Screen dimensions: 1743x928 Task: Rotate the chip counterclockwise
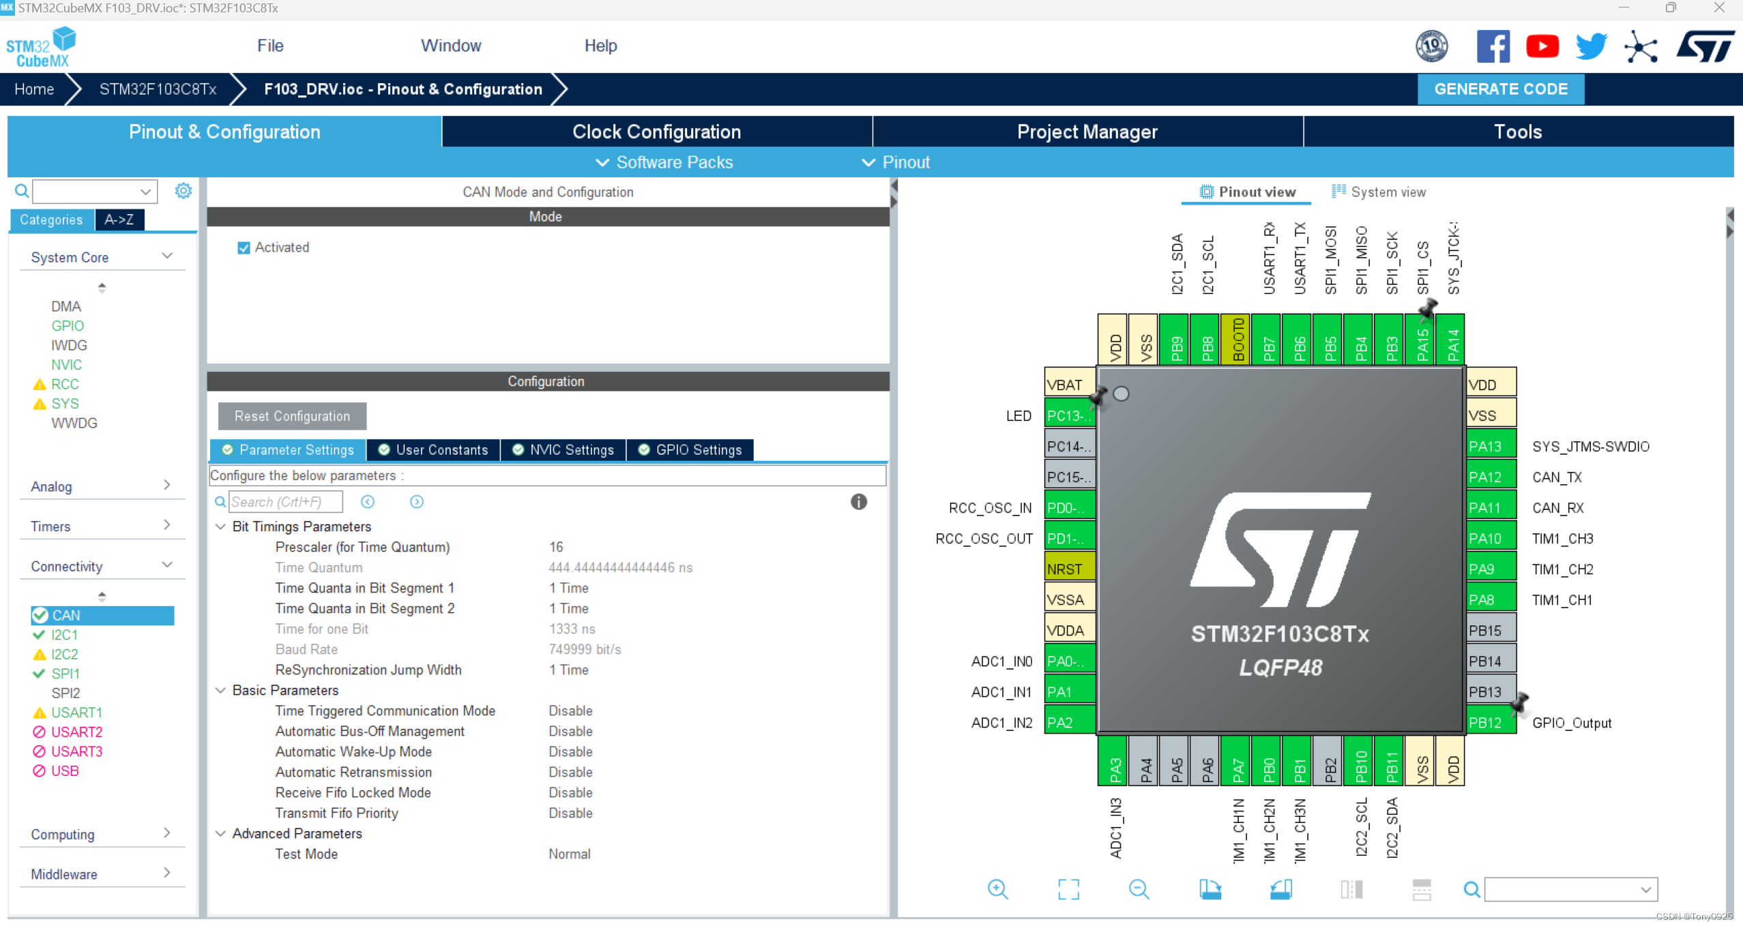click(1281, 890)
